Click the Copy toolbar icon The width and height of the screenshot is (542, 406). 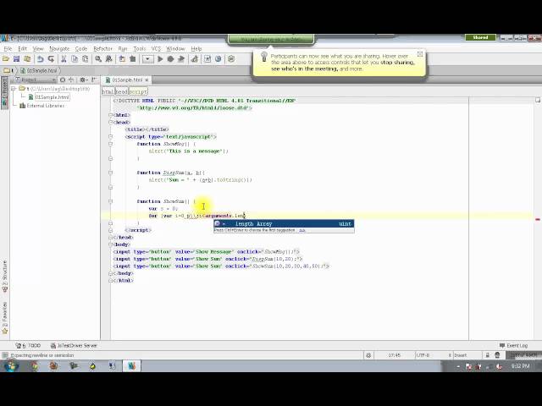point(75,59)
